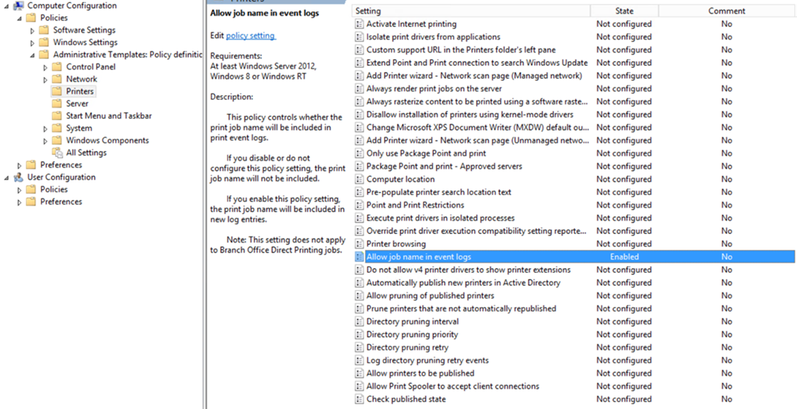Select the Directory pruning priority policy

[x=412, y=335]
